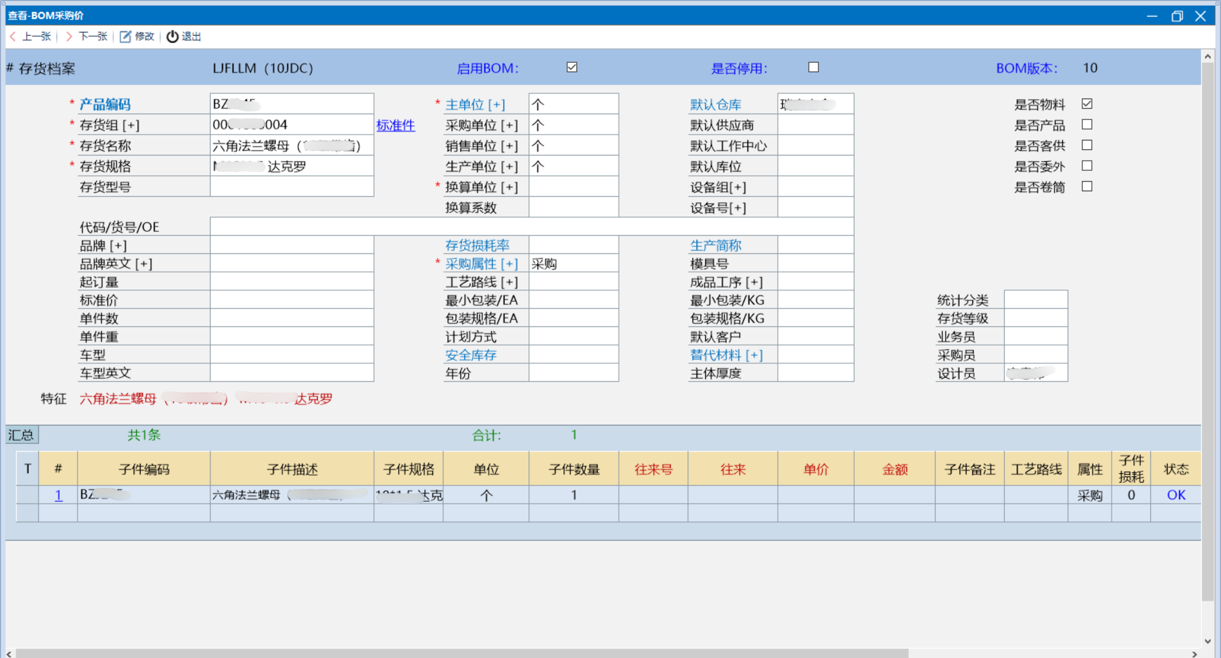Uncheck the 是否物料 checkbox
This screenshot has width=1221, height=658.
coord(1087,104)
